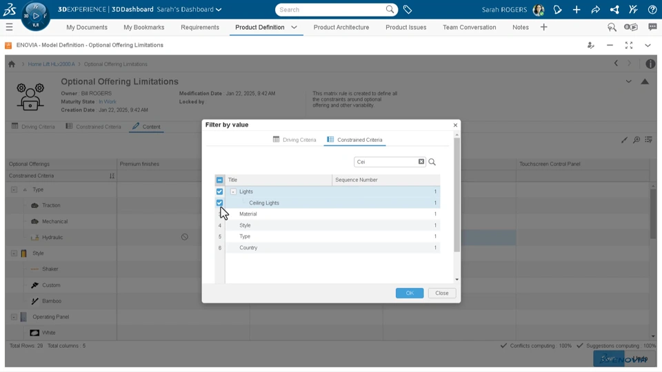Open the matrix filter list icon
Image resolution: width=662 pixels, height=372 pixels.
[x=648, y=140]
